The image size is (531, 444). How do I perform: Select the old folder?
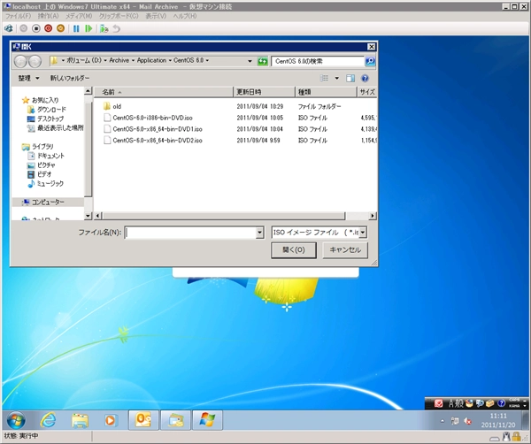[117, 106]
